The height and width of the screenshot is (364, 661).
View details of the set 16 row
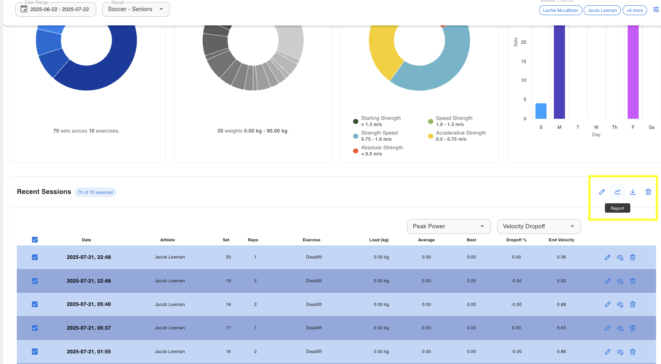tap(620, 352)
